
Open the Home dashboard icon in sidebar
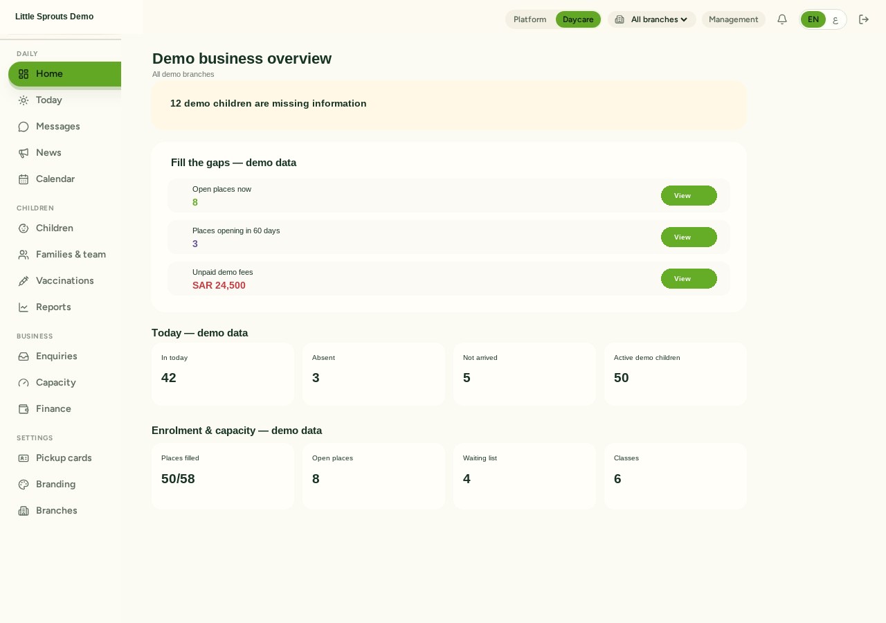pos(24,74)
